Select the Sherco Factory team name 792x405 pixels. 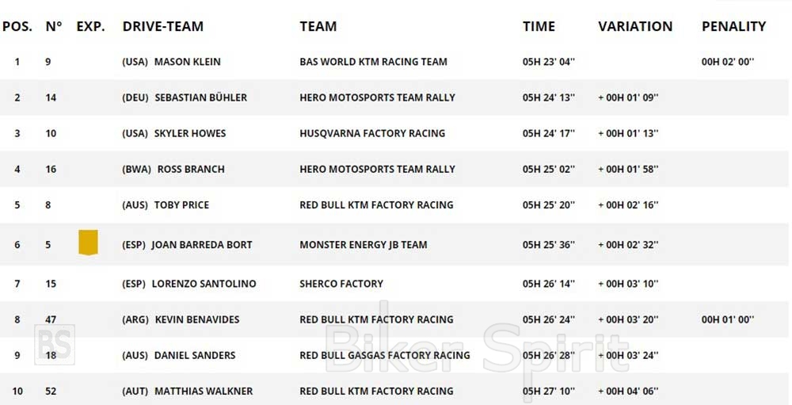point(341,284)
